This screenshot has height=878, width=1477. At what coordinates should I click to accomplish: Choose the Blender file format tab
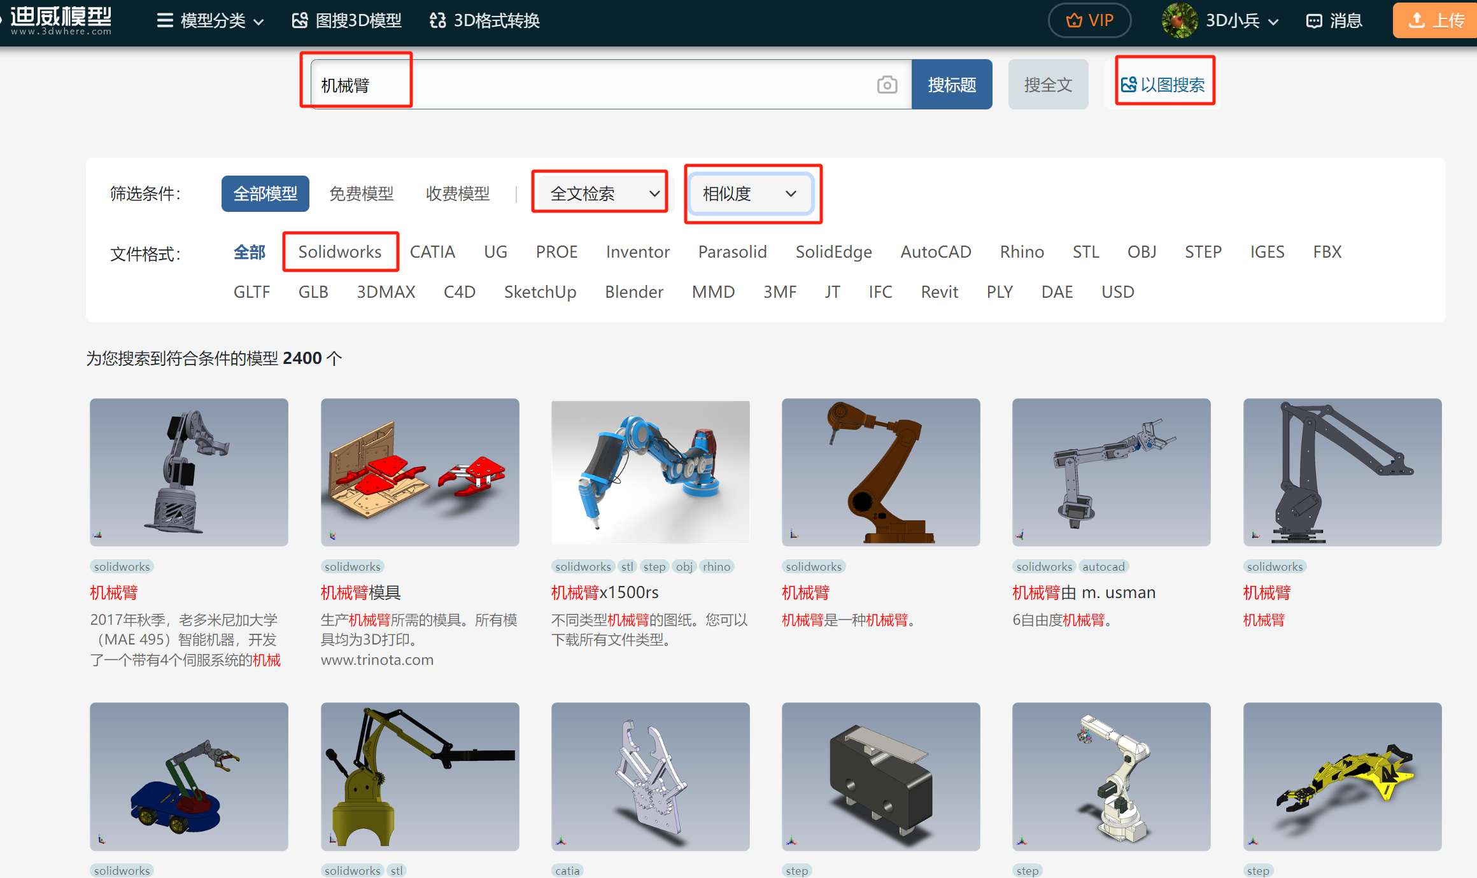(633, 292)
